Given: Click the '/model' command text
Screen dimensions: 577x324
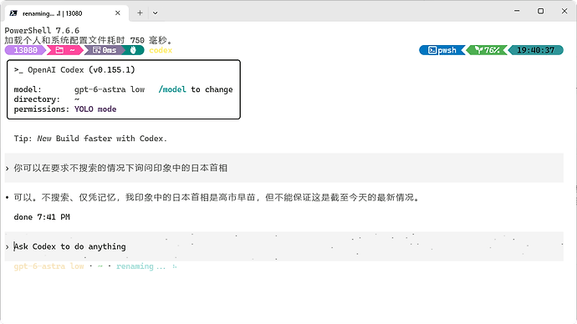Looking at the screenshot, I should [172, 89].
